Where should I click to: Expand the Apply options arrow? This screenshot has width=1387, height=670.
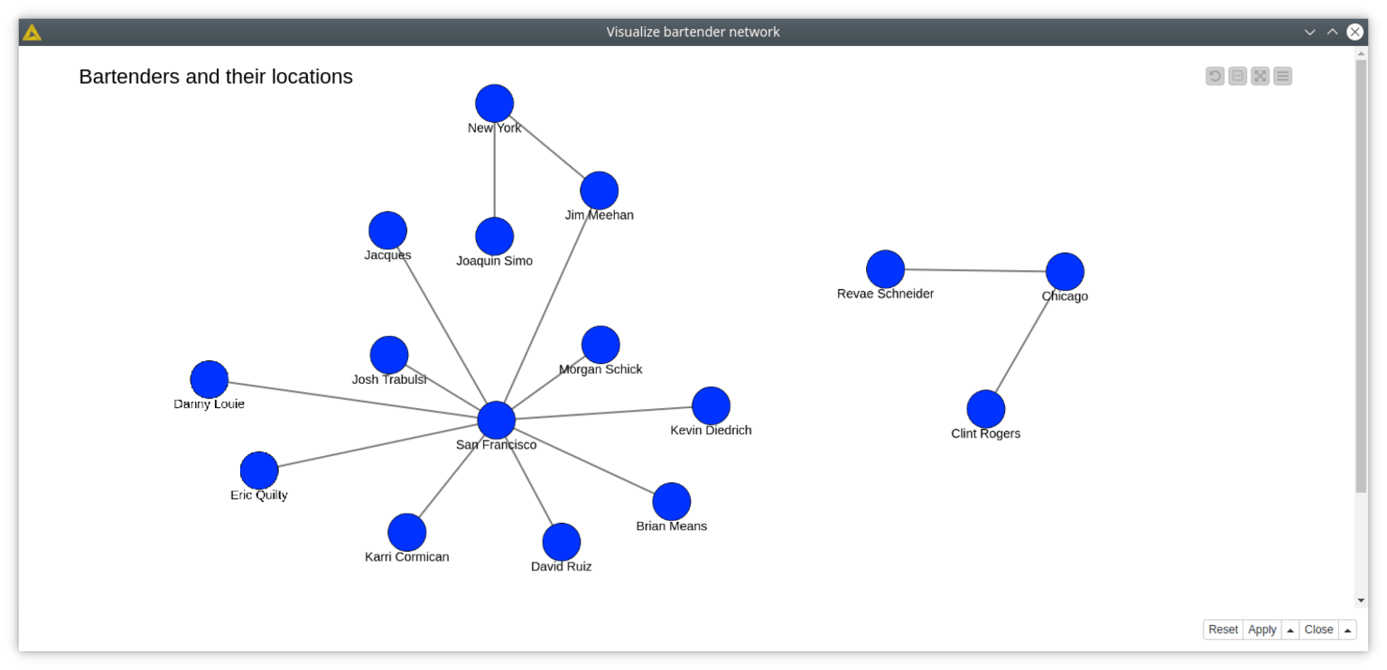pyautogui.click(x=1290, y=629)
